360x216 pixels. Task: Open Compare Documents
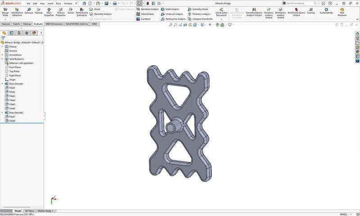pos(200,19)
